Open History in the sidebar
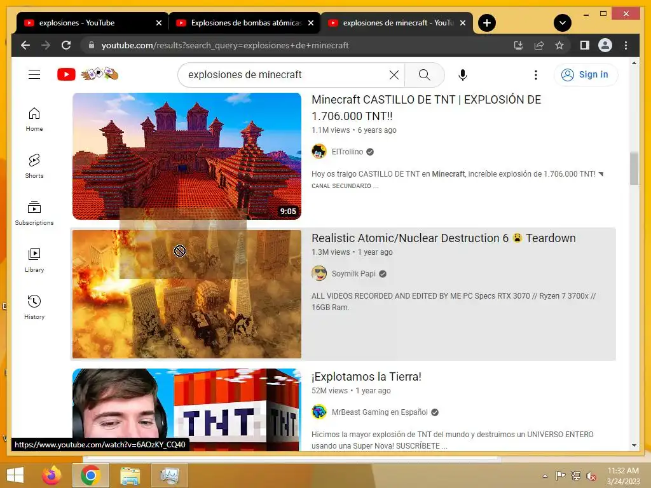This screenshot has width=651, height=488. [x=34, y=308]
